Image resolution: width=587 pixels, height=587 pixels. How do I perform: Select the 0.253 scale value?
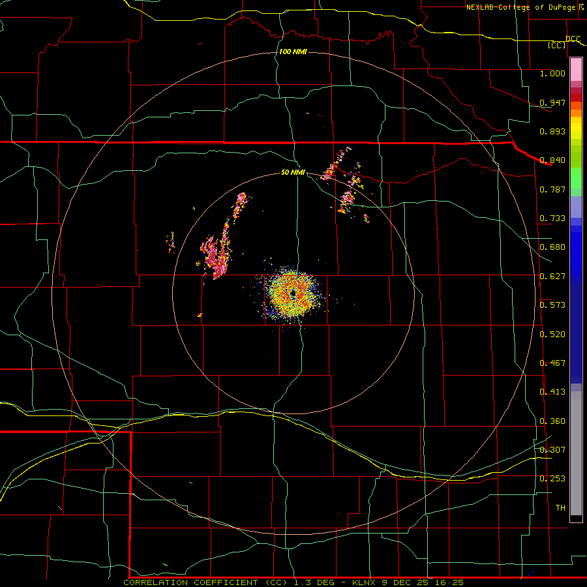pos(552,479)
